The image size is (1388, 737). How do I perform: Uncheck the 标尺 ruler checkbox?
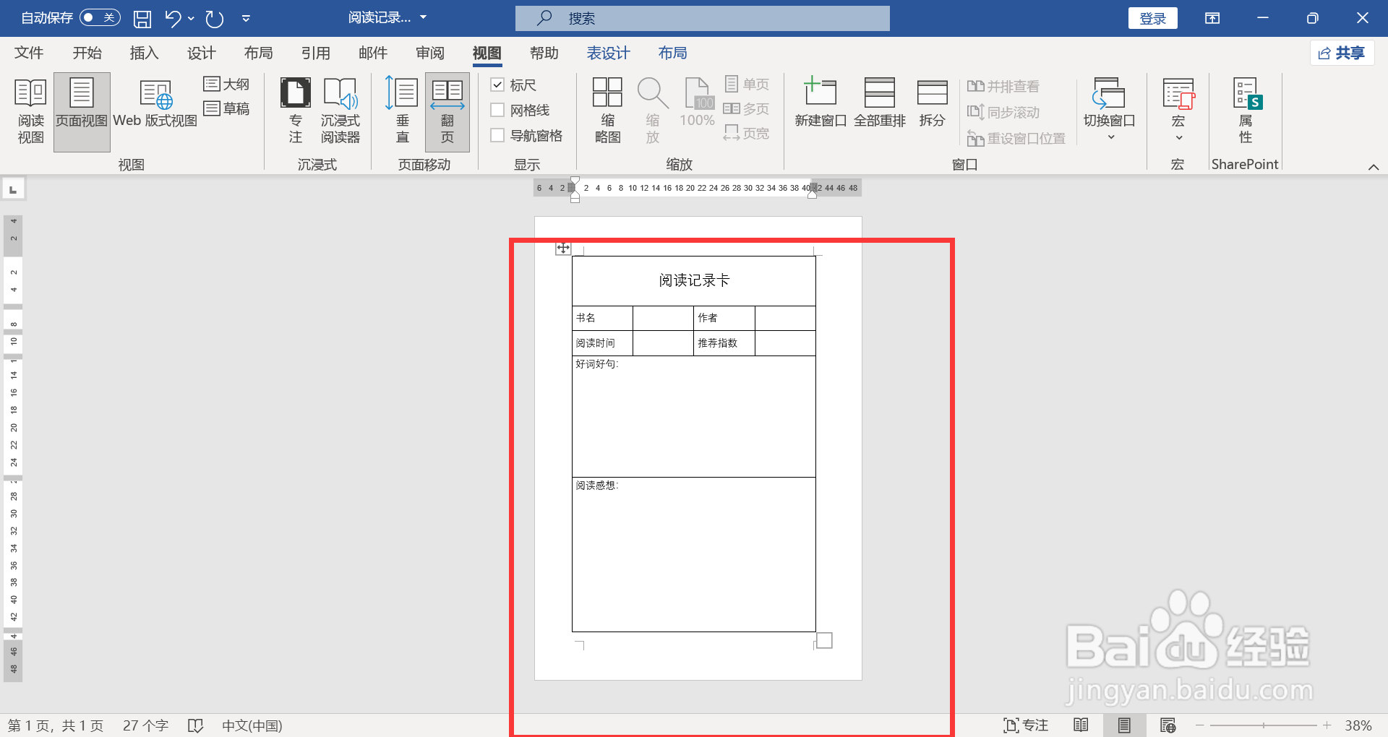(x=497, y=85)
